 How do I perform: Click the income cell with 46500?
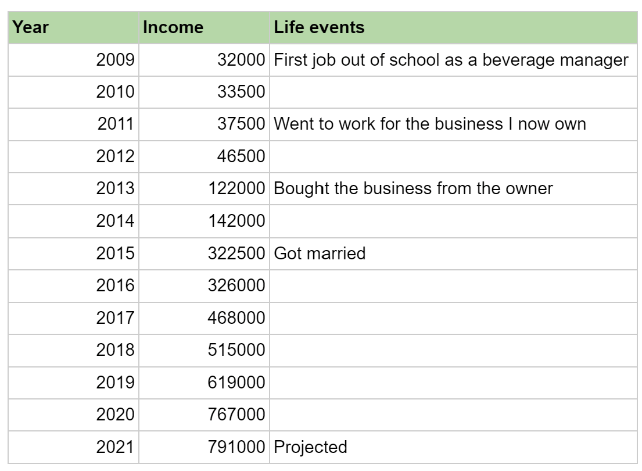[x=205, y=156]
